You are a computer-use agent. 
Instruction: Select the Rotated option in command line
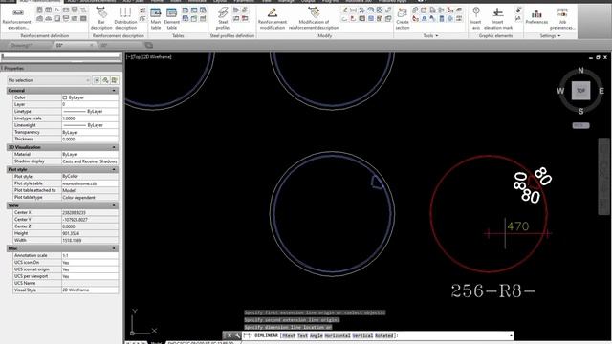pos(384,335)
